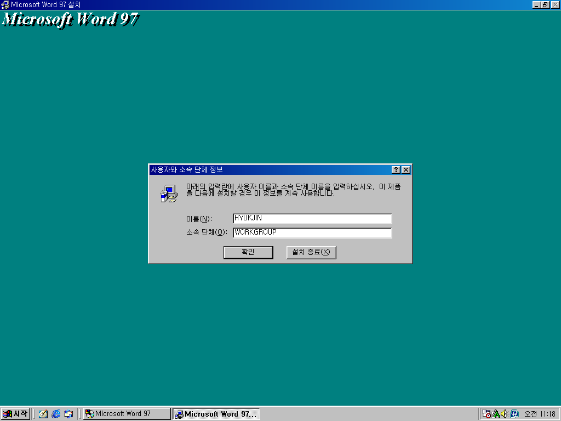
Task: Select the active Microsoft Word 97... taskbar button
Action: 216,414
